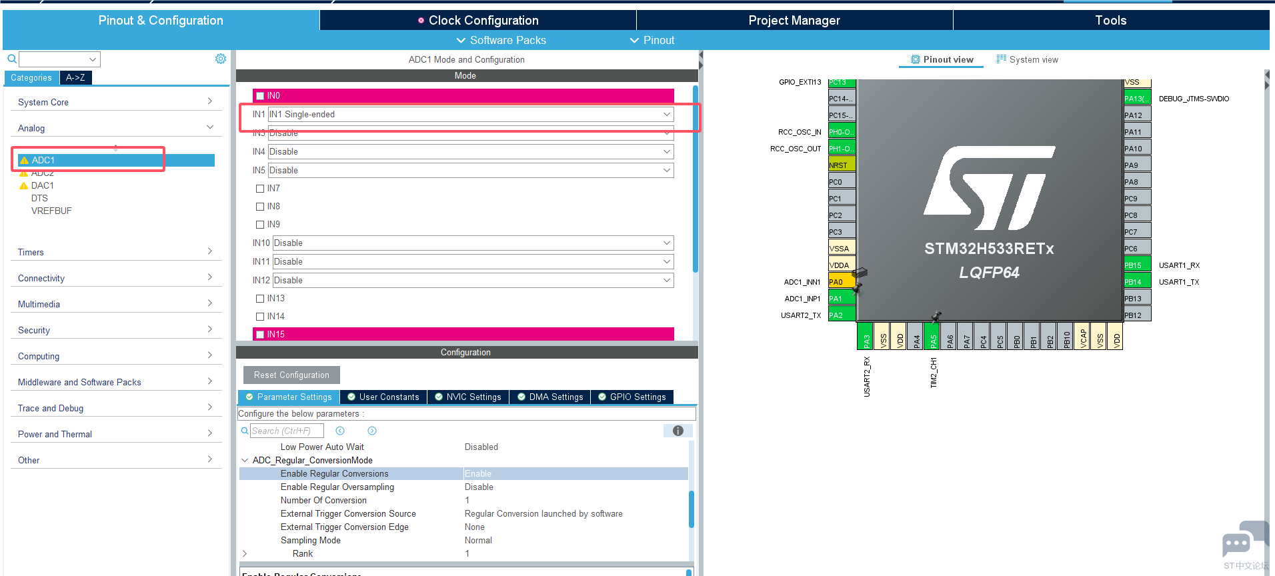This screenshot has height=576, width=1275.
Task: Select DTS in the Analog list
Action: click(39, 199)
